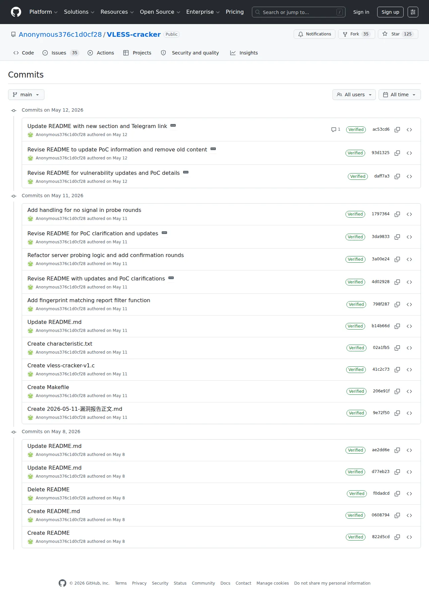Viewport: 429px width, 601px height.
Task: Open the All users filter dropdown
Action: pyautogui.click(x=354, y=95)
